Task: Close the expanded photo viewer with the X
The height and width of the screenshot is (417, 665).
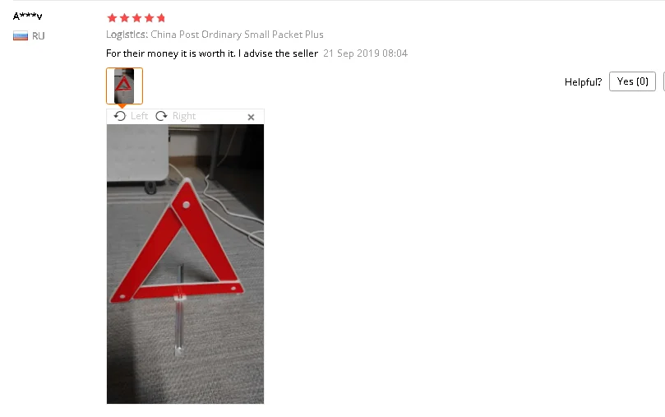Action: pyautogui.click(x=251, y=117)
